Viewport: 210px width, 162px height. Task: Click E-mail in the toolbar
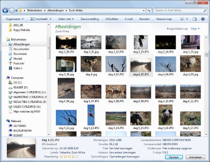pos(129,19)
